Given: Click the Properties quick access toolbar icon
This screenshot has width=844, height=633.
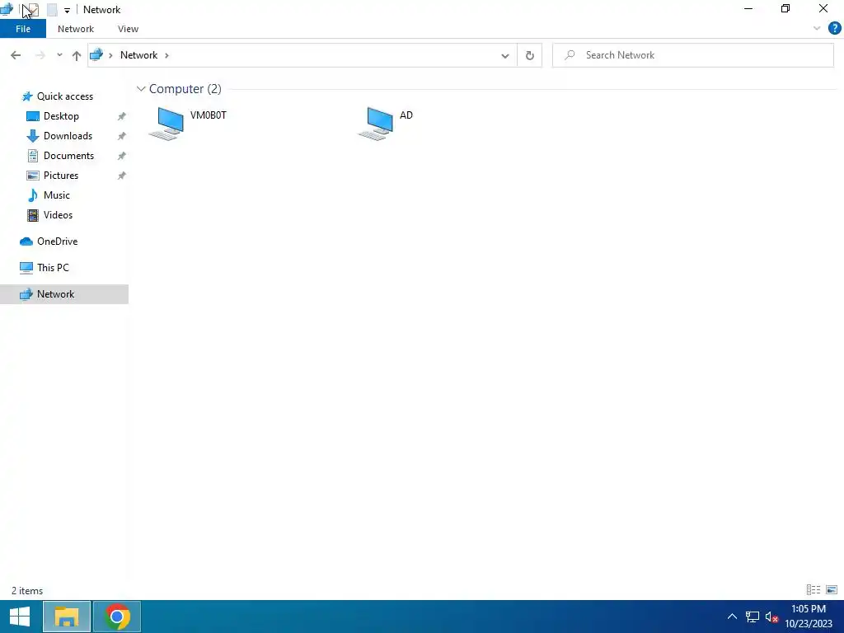Looking at the screenshot, I should click(32, 10).
